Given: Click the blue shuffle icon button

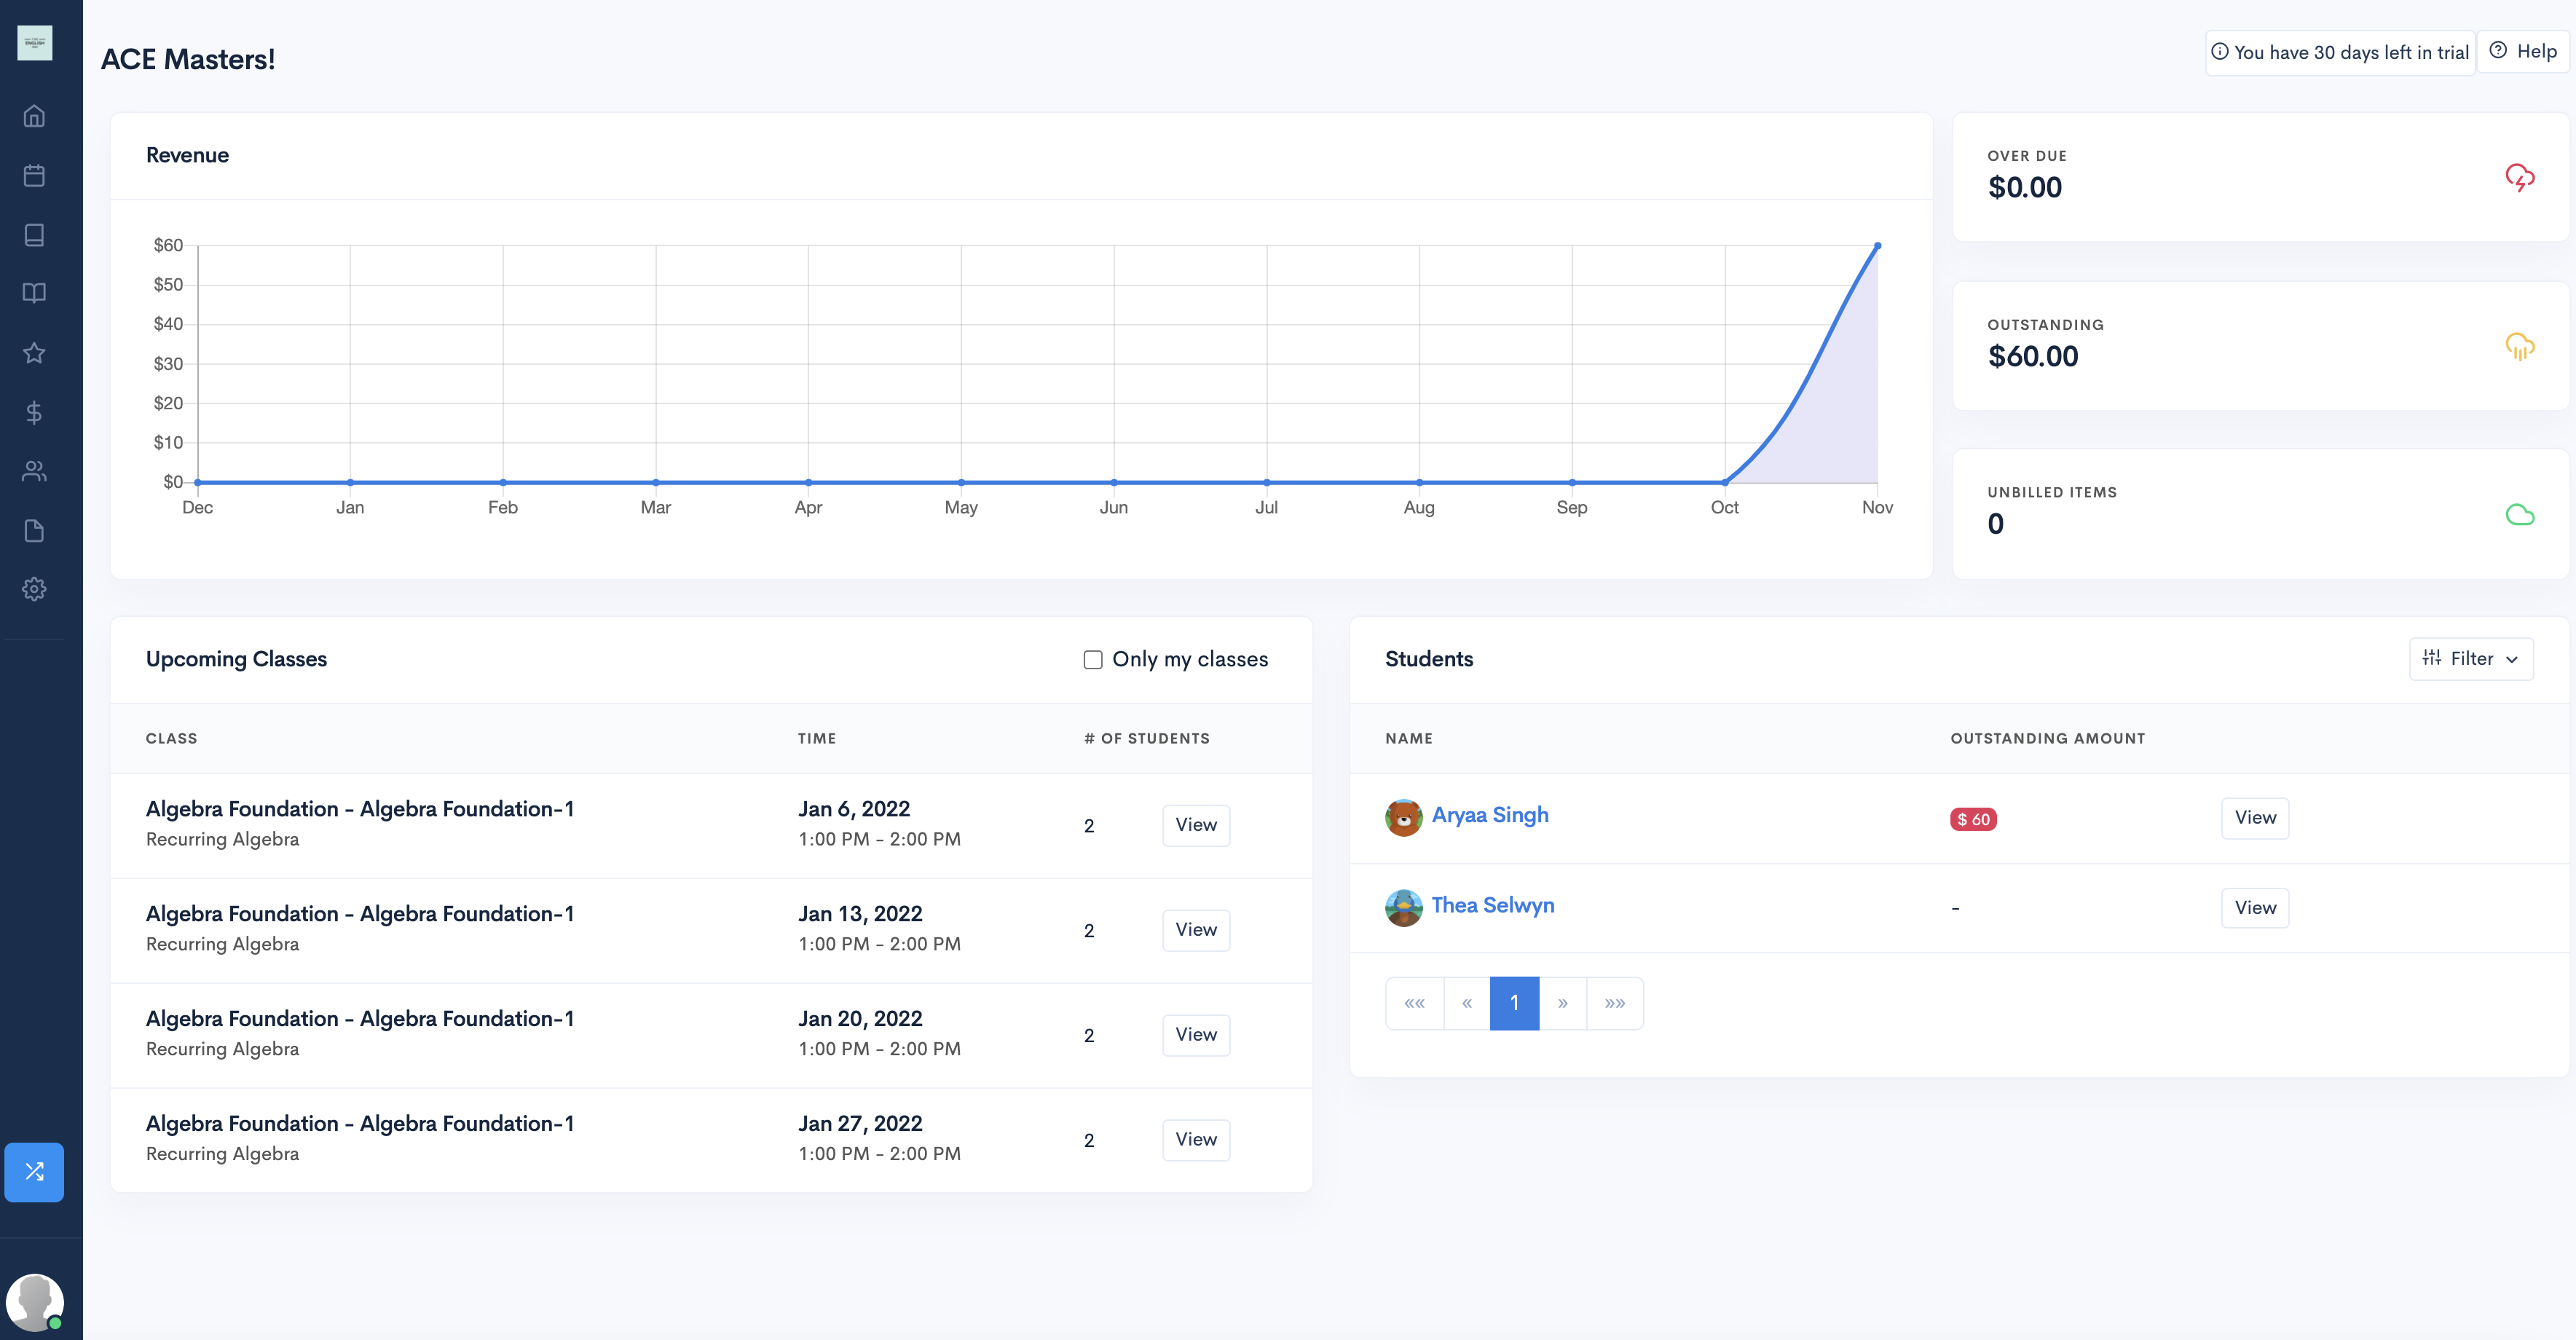Looking at the screenshot, I should pos(34,1171).
